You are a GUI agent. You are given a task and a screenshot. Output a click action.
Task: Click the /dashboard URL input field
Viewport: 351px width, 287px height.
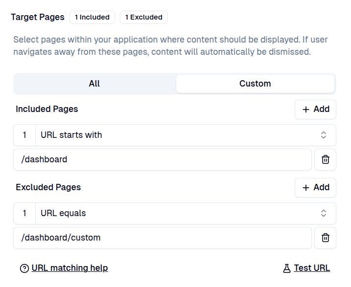pos(163,159)
